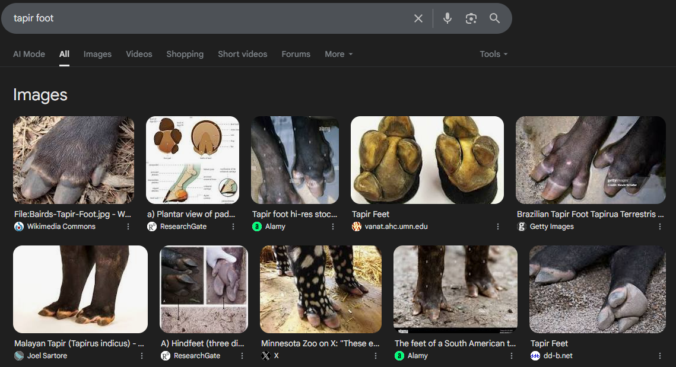
Task: Click 'Minnesota Zoo on X' title link
Action: 320,343
